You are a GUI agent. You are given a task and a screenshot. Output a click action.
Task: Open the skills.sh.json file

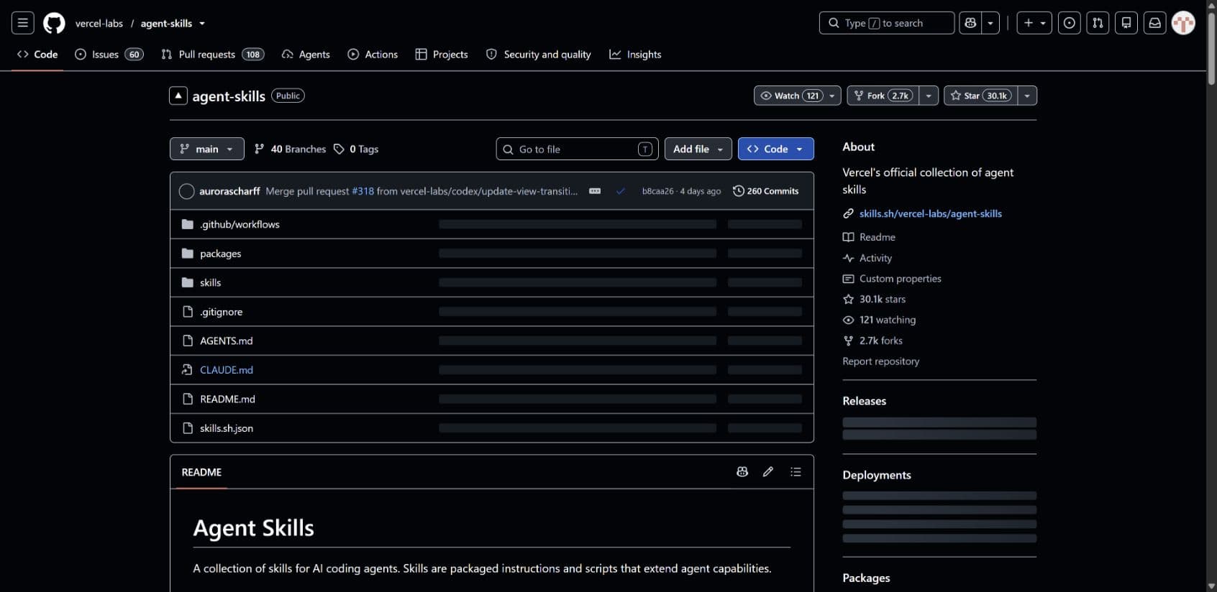226,428
